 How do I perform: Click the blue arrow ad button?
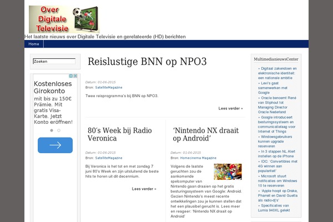tap(55, 145)
